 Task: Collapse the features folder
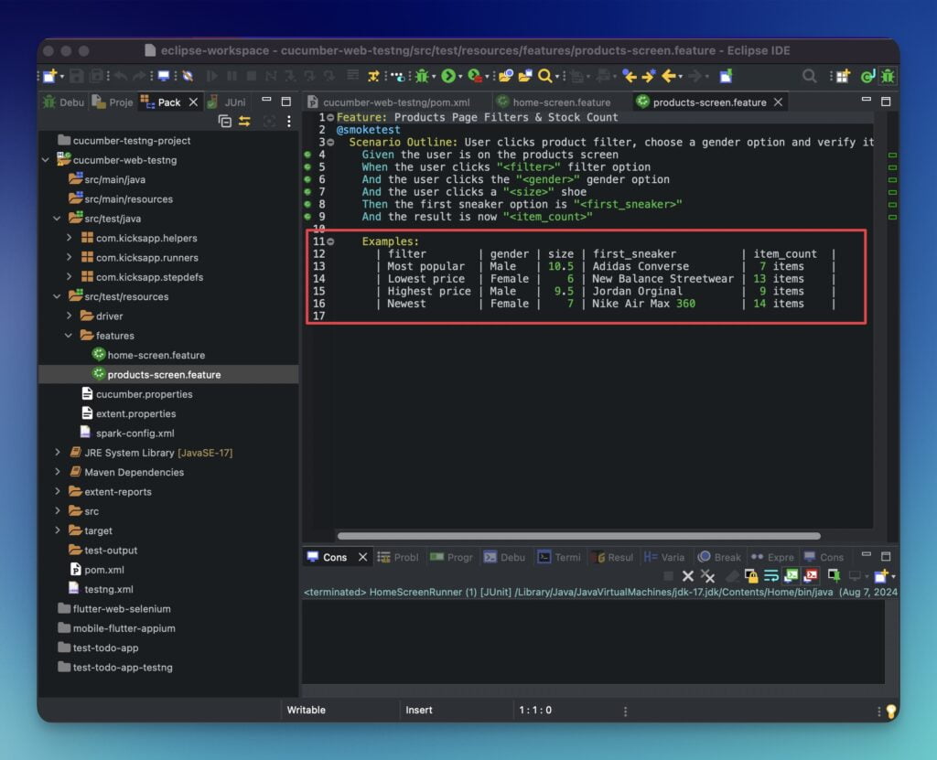click(70, 336)
